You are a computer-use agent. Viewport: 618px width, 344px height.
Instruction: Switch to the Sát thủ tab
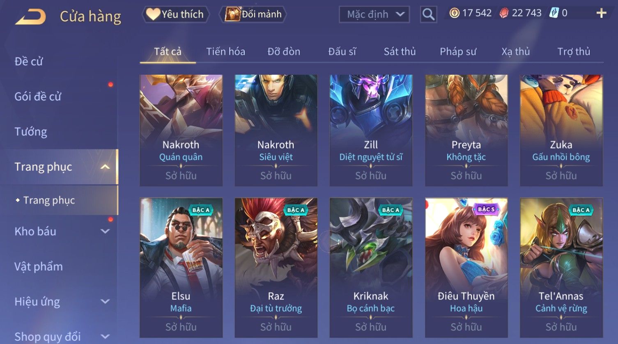coord(400,52)
